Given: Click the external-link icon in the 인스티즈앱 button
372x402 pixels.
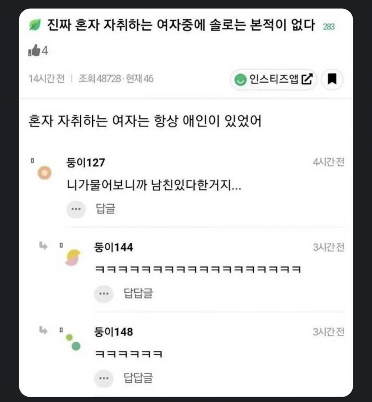Looking at the screenshot, I should [x=307, y=79].
